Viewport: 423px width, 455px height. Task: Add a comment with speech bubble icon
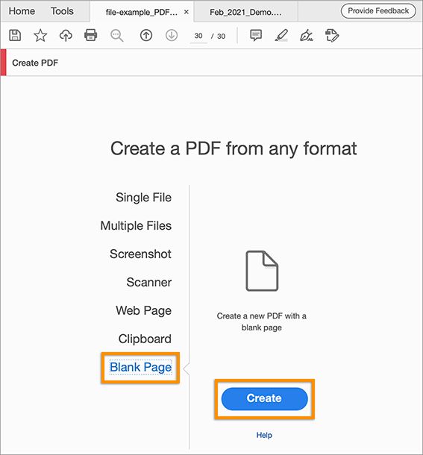point(256,35)
